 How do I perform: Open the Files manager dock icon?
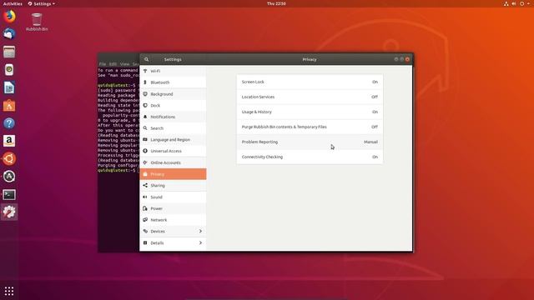pos(9,52)
